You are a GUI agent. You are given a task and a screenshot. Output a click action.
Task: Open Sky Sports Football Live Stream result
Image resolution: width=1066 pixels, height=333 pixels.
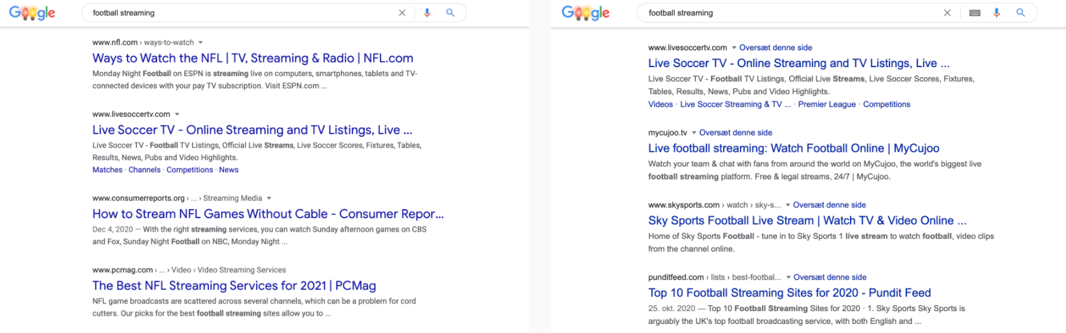(x=807, y=221)
